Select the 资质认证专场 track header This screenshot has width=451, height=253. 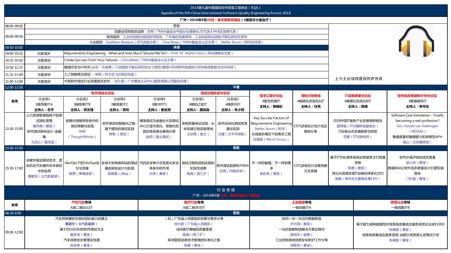pos(400,202)
